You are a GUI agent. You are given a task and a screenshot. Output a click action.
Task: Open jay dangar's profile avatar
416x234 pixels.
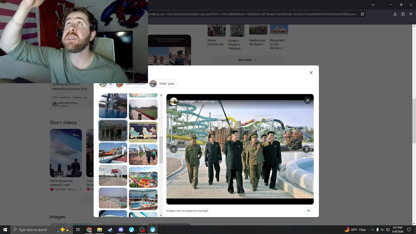pyautogui.click(x=174, y=101)
